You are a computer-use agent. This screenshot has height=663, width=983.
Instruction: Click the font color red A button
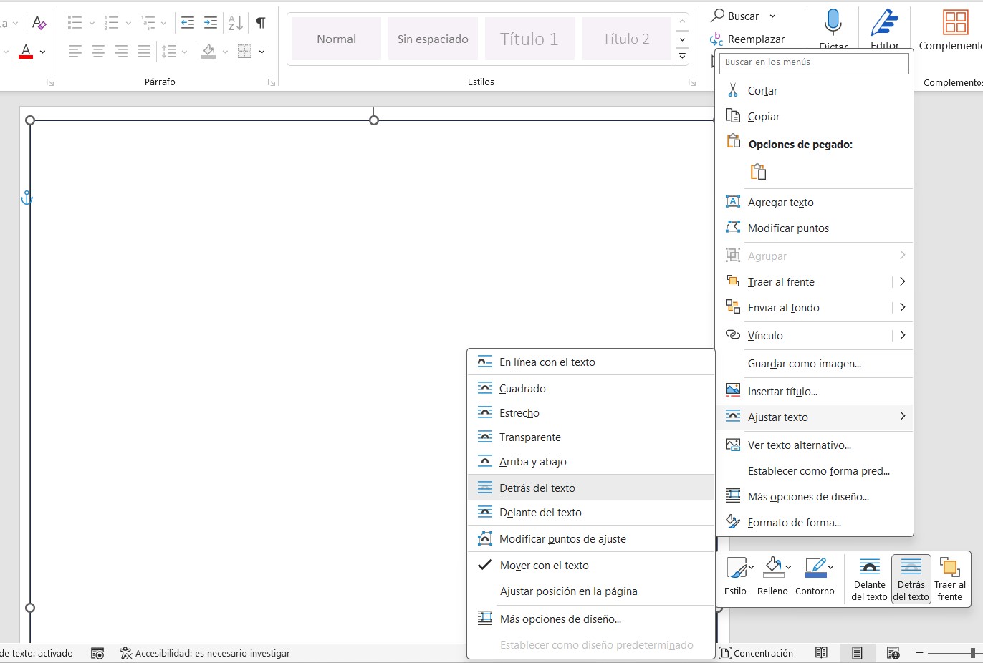click(26, 52)
